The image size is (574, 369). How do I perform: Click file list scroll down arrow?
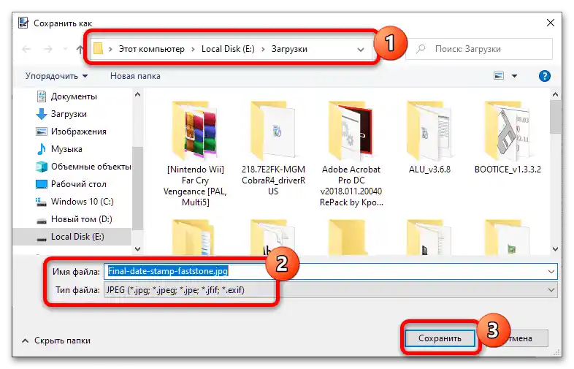click(555, 249)
